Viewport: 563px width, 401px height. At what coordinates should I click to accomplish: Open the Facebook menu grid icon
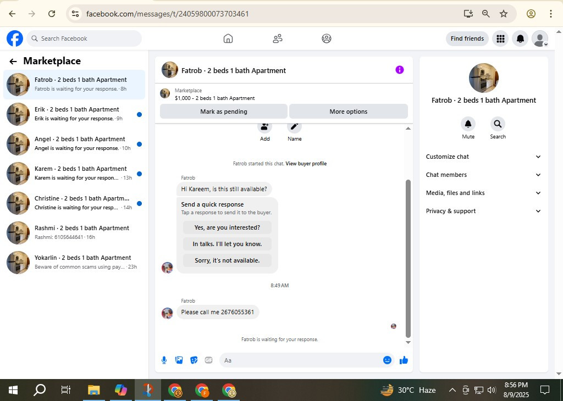[x=500, y=38]
